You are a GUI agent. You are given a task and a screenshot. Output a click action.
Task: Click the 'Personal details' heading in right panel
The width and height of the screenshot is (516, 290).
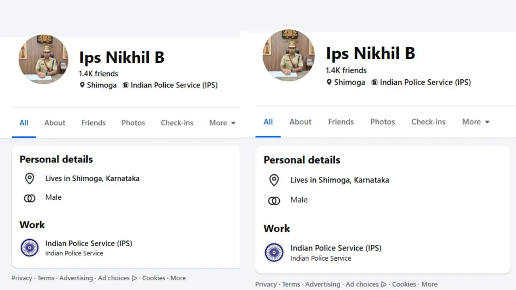click(x=302, y=160)
